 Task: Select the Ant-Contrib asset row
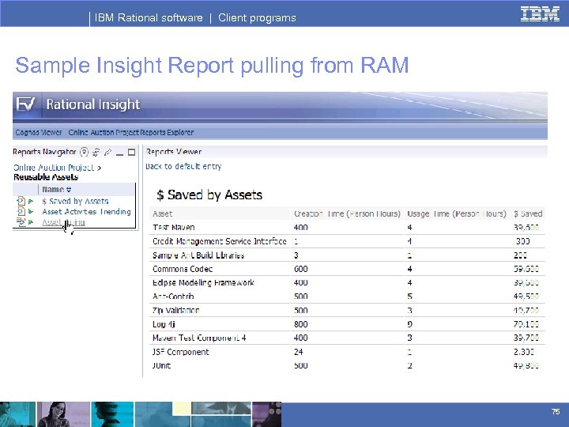point(347,297)
